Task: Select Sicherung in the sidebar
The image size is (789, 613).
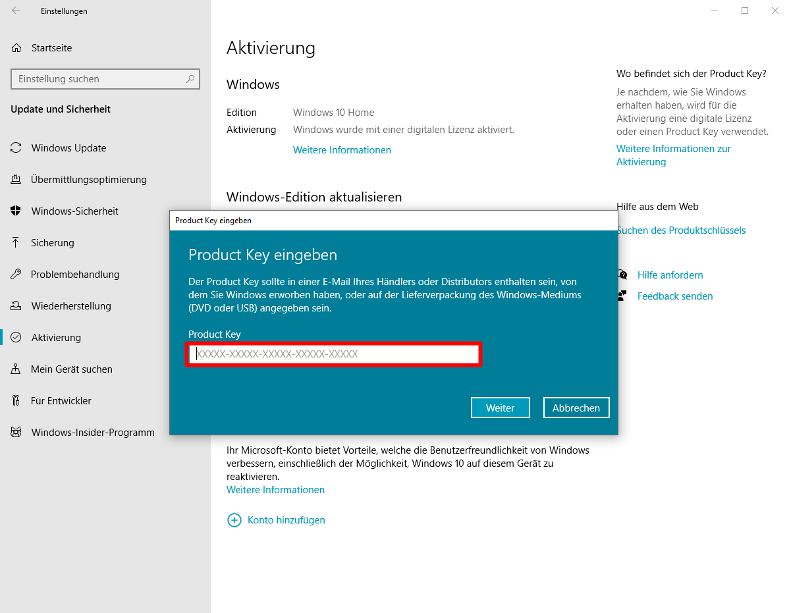Action: click(x=52, y=243)
